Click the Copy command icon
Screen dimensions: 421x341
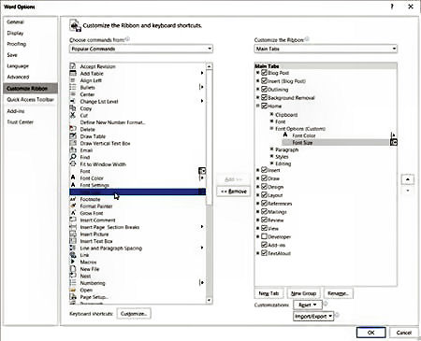pos(73,108)
